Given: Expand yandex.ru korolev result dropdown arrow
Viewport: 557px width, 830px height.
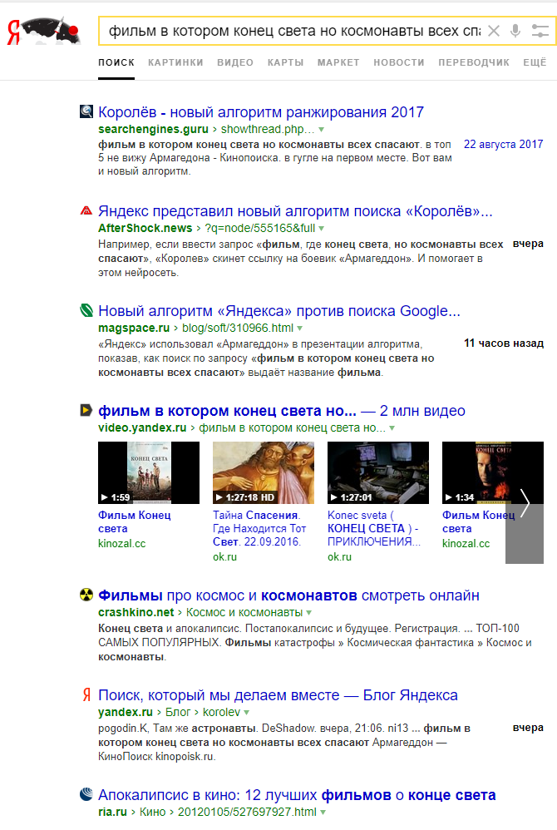Looking at the screenshot, I should coord(247,713).
